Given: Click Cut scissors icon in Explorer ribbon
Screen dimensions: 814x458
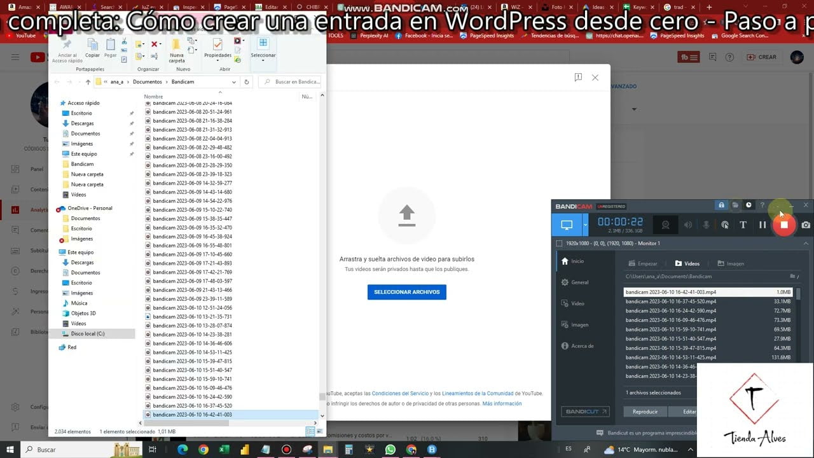Looking at the screenshot, I should 124,42.
